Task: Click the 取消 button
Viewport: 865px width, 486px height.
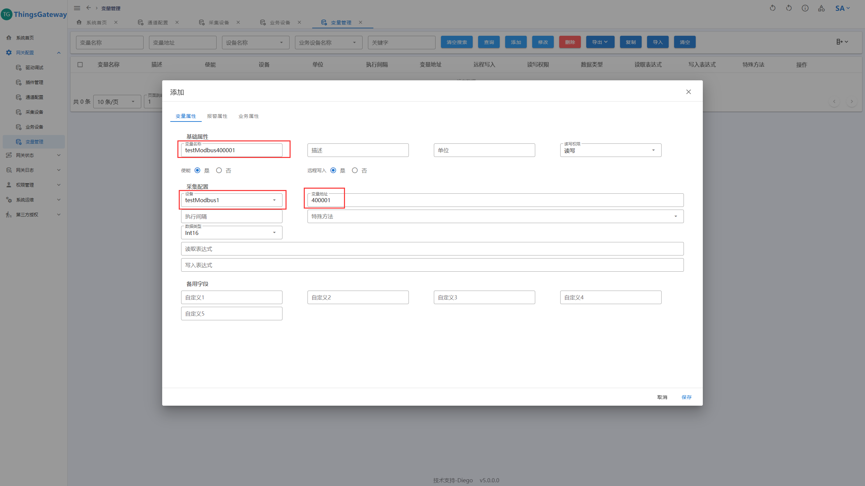Action: pos(662,397)
